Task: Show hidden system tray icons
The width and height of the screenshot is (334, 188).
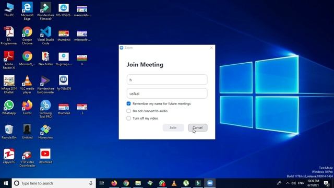Action: point(288,183)
